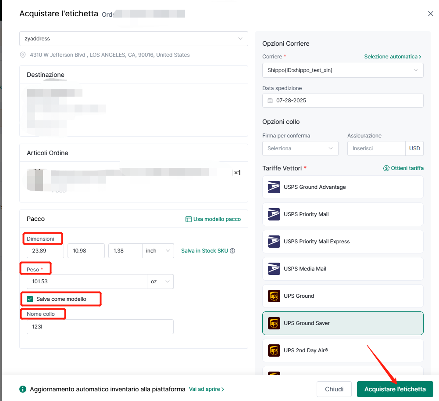Viewport: 439px width, 401px height.
Task: Click the USPS logo on Priority Mail Express
Action: click(x=274, y=242)
